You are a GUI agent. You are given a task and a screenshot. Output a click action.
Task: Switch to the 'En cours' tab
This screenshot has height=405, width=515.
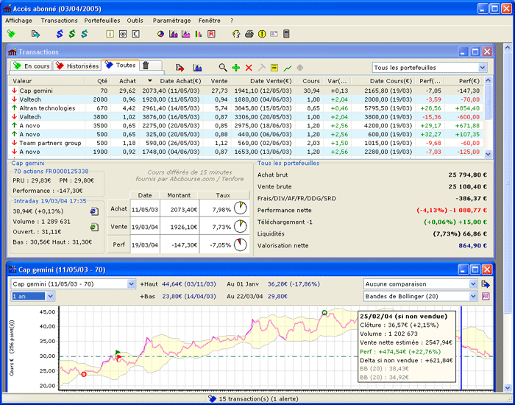[31, 66]
